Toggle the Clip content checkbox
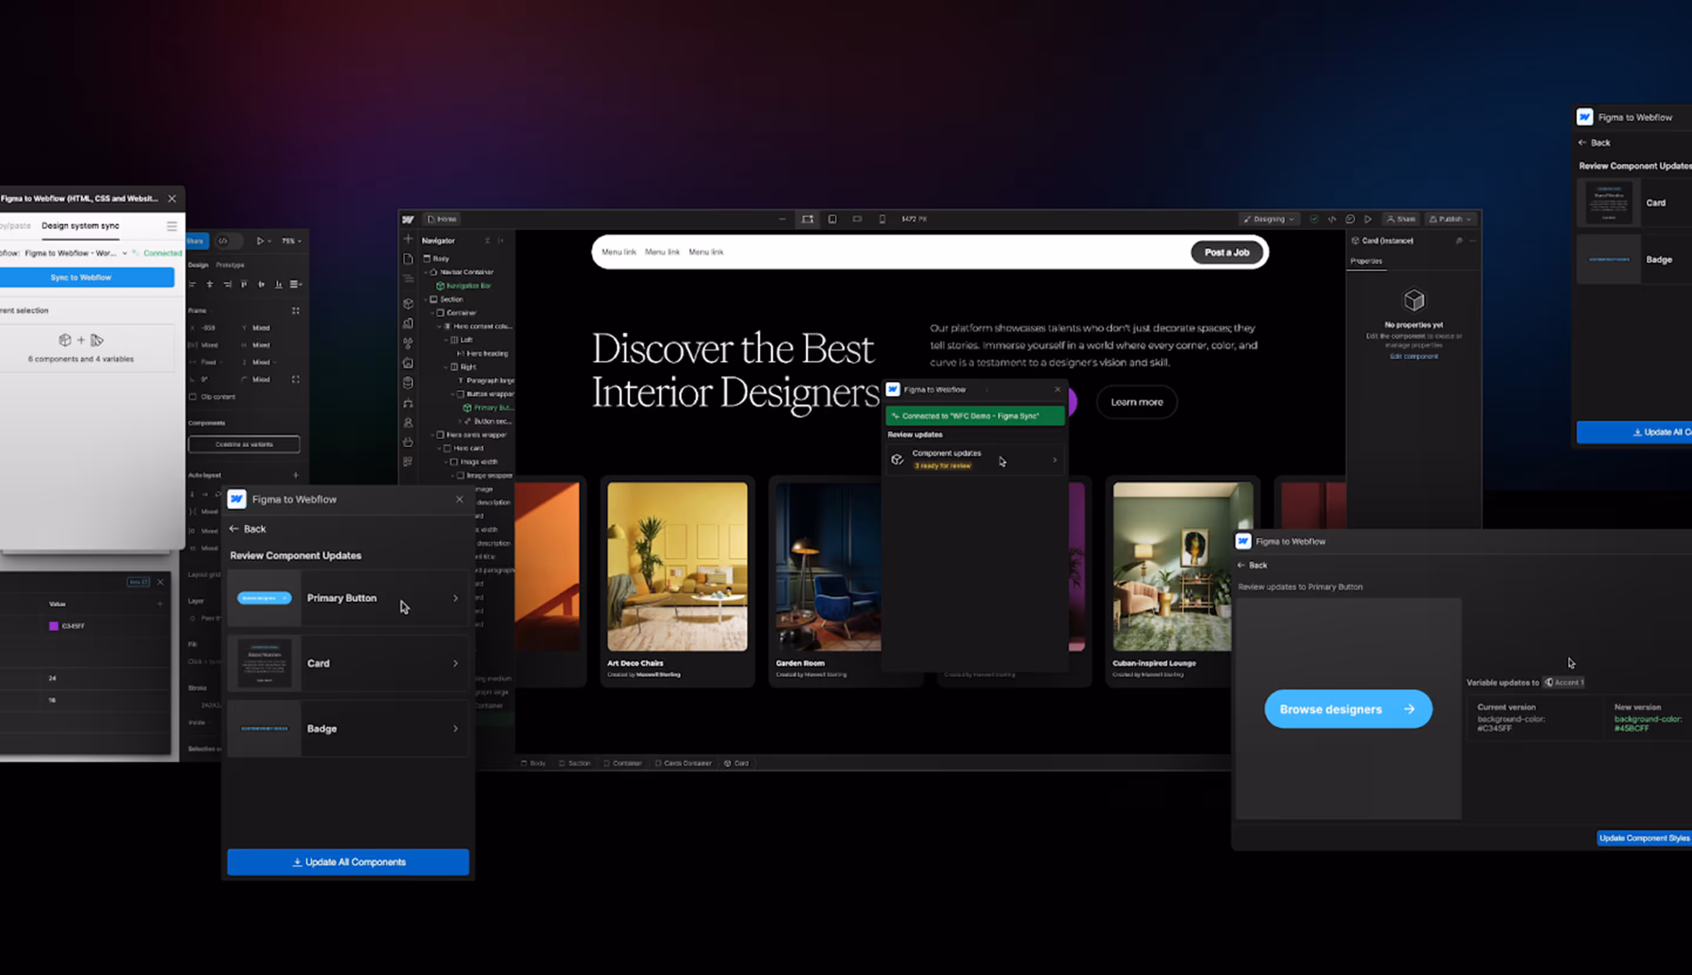The height and width of the screenshot is (975, 1692). pos(193,396)
